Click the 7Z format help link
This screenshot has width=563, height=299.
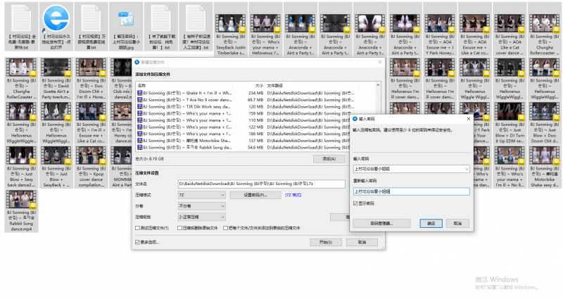tap(293, 195)
